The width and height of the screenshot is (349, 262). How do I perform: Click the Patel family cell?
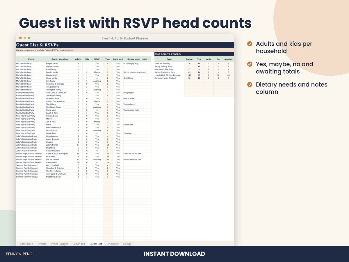pyautogui.click(x=60, y=69)
